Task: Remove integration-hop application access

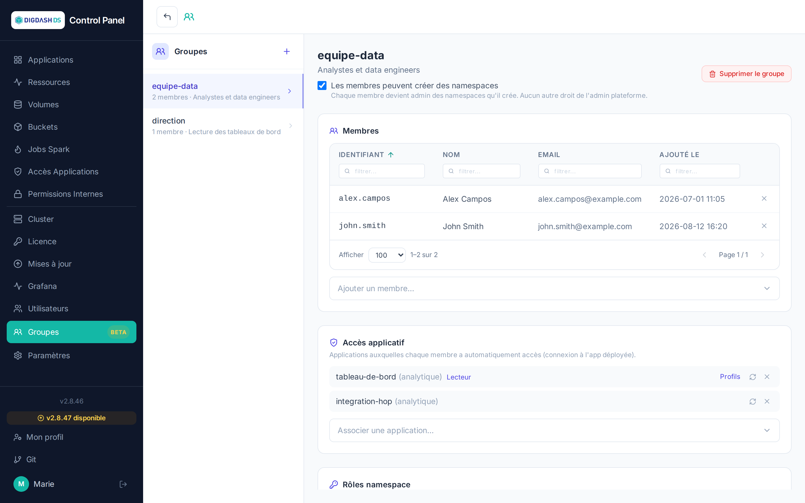Action: point(767,402)
